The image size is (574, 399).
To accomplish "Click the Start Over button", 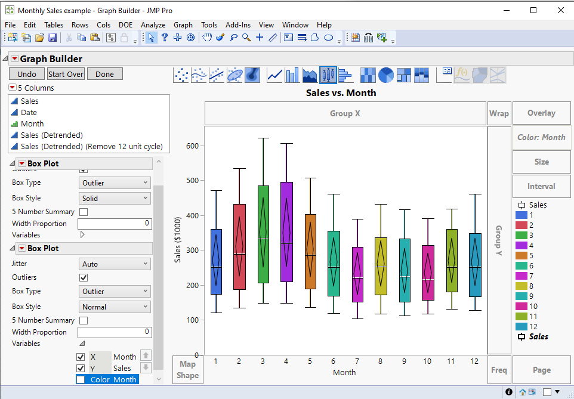I will 66,74.
